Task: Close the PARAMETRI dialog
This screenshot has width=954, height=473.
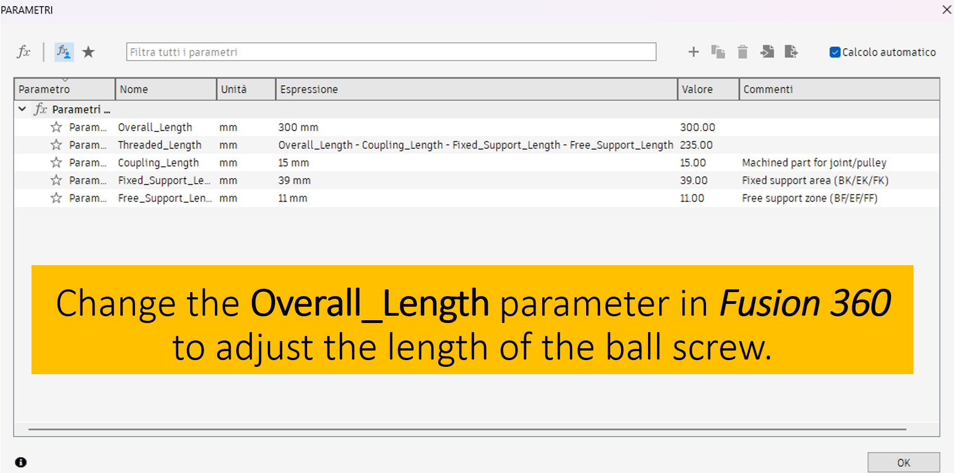Action: (x=947, y=10)
